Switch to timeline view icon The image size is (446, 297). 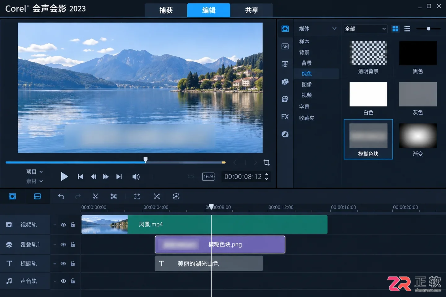37,196
